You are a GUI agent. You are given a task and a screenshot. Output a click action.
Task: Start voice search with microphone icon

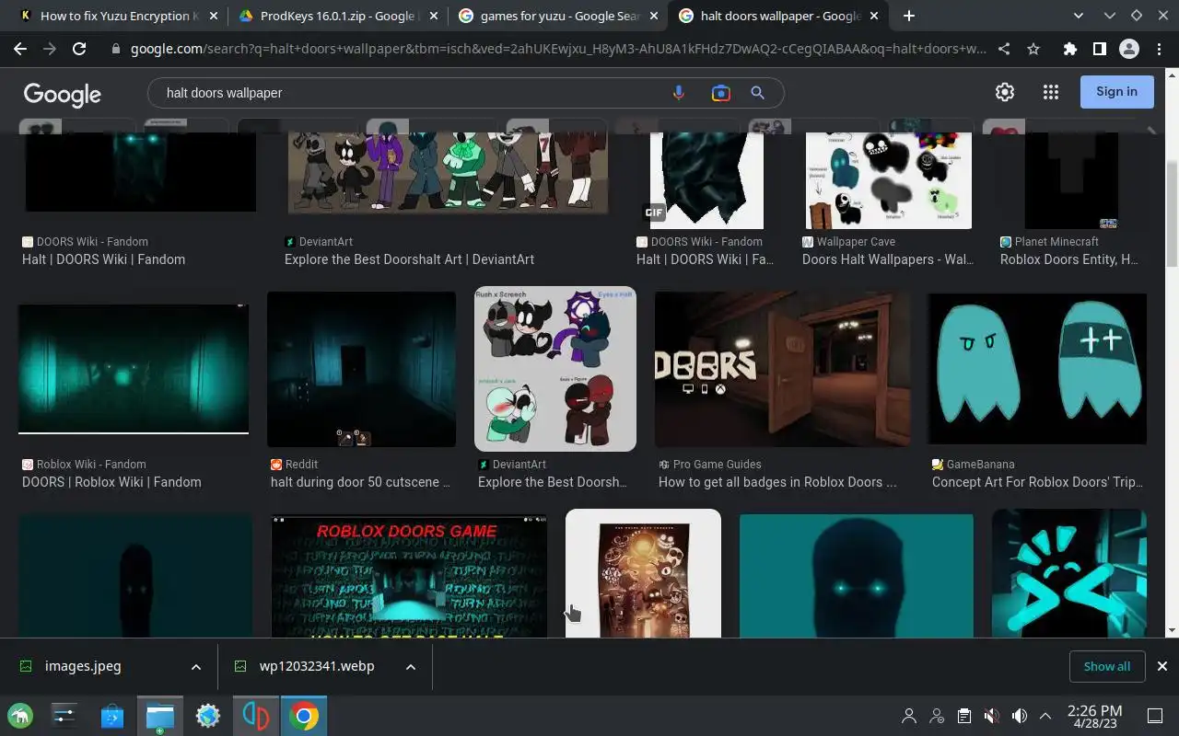(679, 93)
